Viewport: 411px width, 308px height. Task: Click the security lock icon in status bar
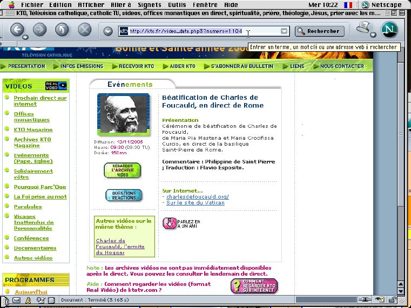coord(393,300)
